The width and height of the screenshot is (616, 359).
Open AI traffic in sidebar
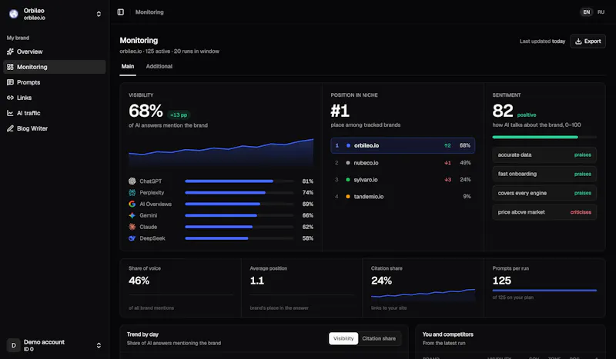point(54,113)
